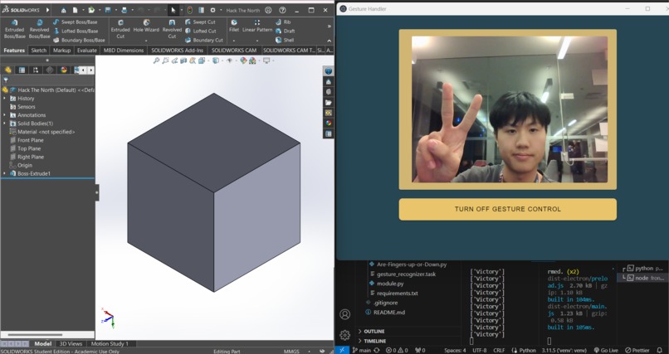
Task: Click Zoom to Fit in heads-up toolbar
Action: click(x=156, y=61)
